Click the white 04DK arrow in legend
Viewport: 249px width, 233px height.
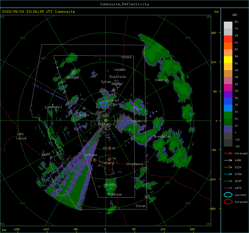(x=228, y=160)
